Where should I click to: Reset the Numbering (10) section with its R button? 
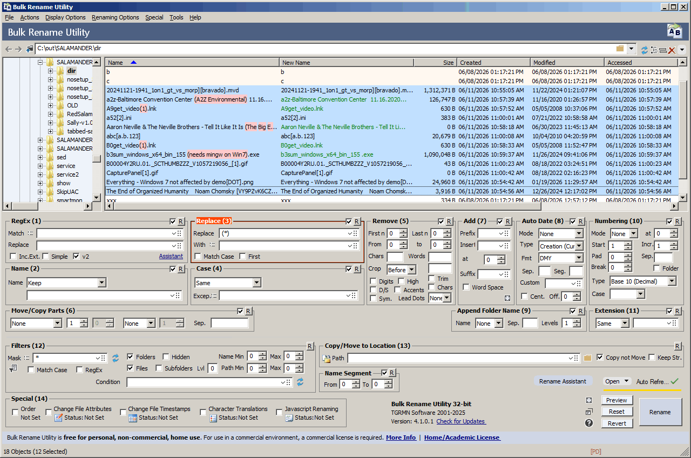click(x=678, y=221)
